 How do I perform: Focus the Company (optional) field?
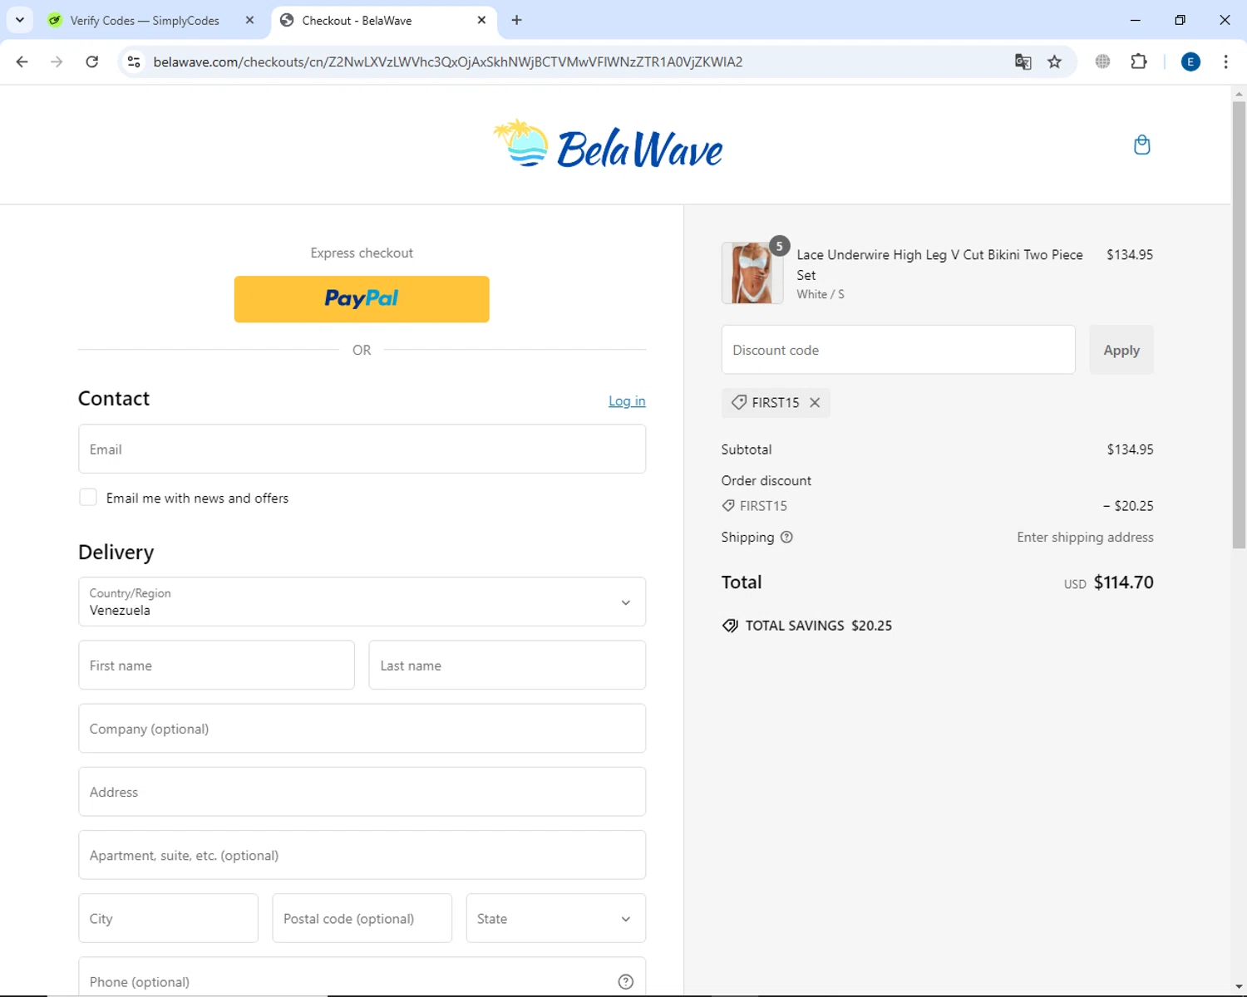[x=362, y=729]
